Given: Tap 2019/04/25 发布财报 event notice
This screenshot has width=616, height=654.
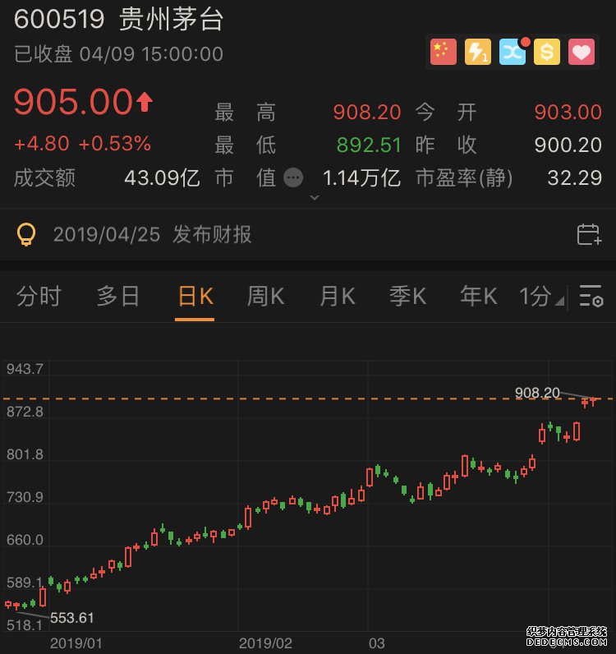Looking at the screenshot, I should [x=152, y=234].
